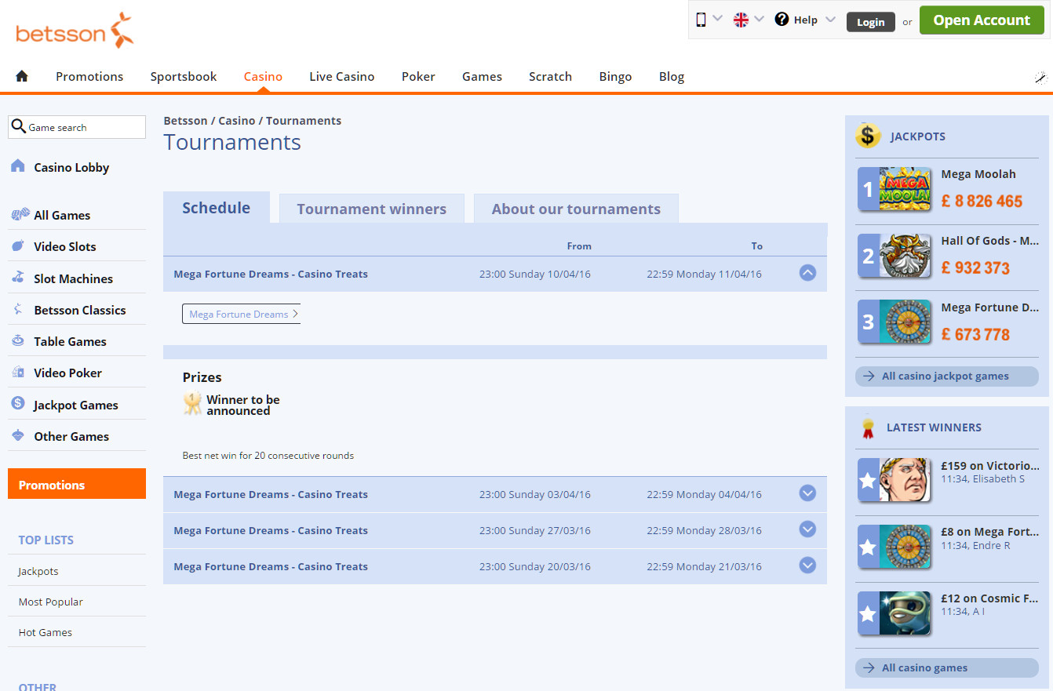The height and width of the screenshot is (691, 1053).
Task: Click the Video Slots sidebar icon
Action: coord(18,246)
